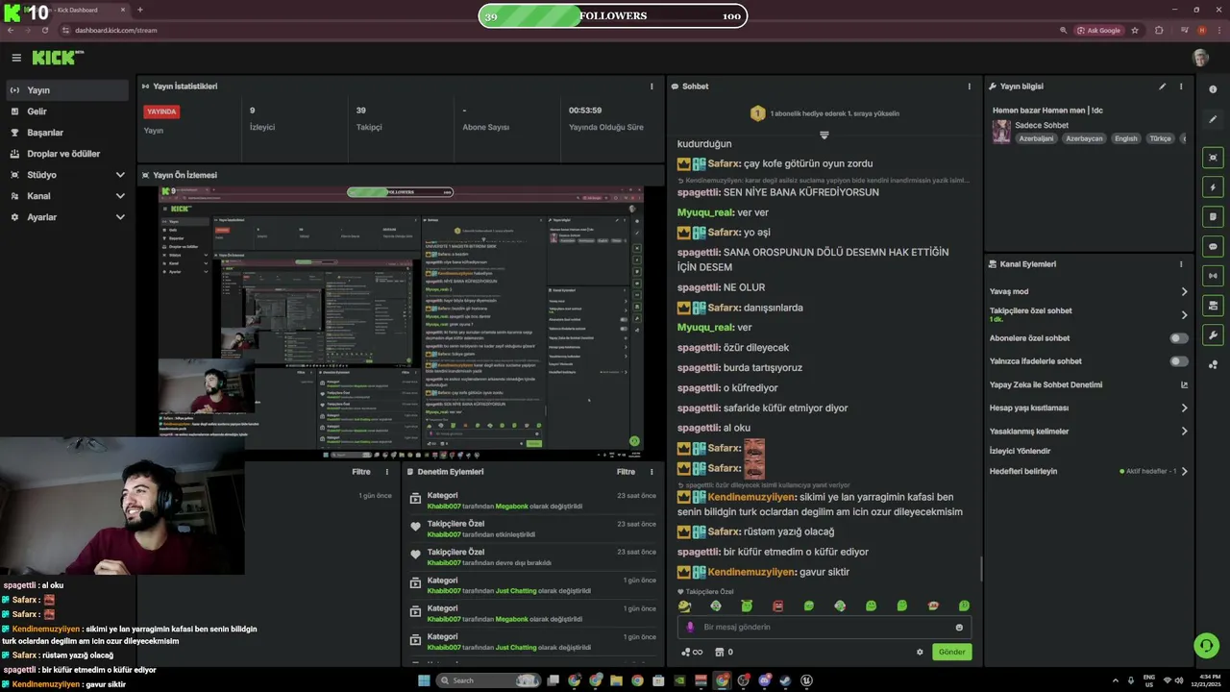
Task: Click the wrench icon in the right sidebar
Action: click(1213, 335)
